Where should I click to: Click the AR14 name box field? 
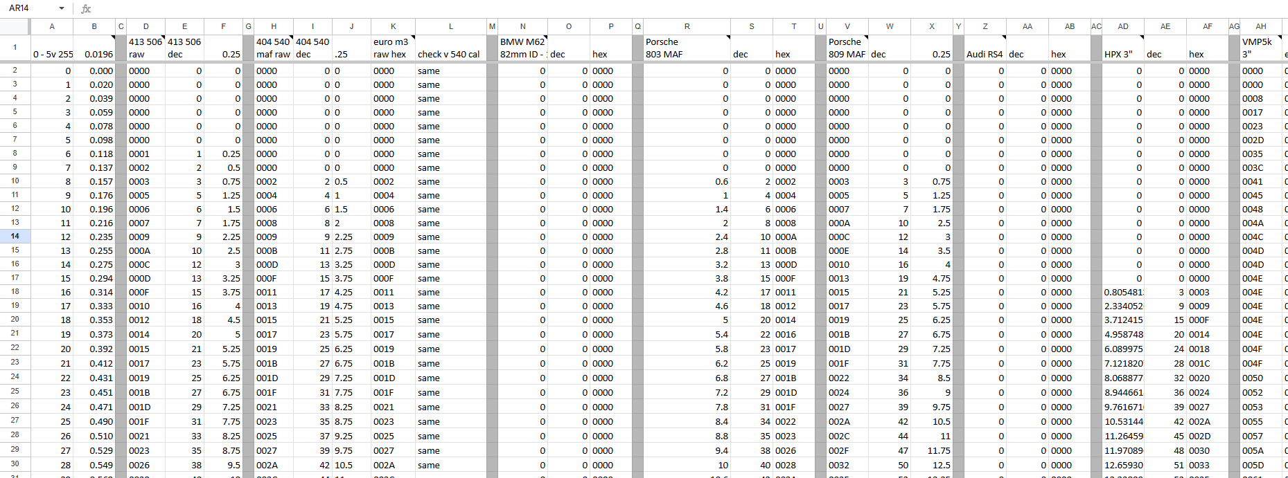pyautogui.click(x=28, y=9)
